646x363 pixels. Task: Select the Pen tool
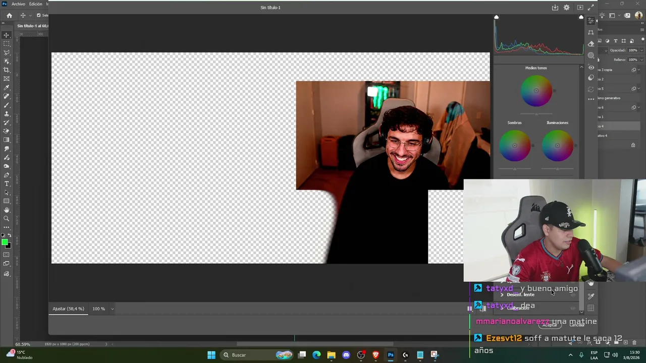[7, 175]
